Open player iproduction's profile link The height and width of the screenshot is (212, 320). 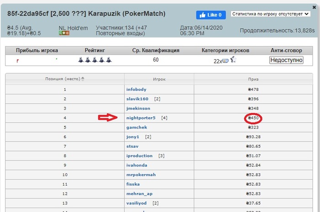pyautogui.click(x=139, y=155)
